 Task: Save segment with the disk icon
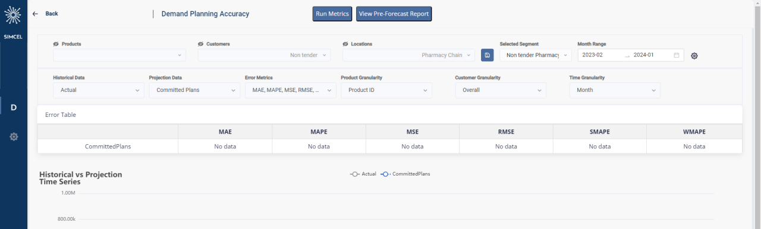pos(488,55)
